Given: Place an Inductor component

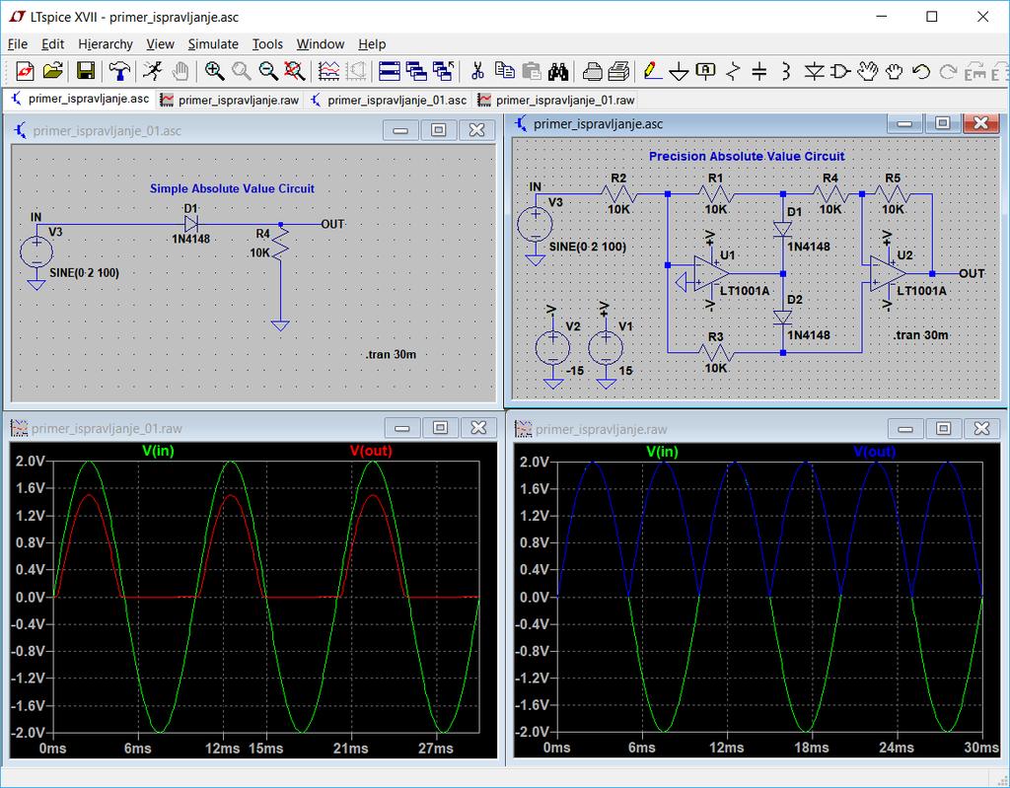Looking at the screenshot, I should click(x=786, y=71).
